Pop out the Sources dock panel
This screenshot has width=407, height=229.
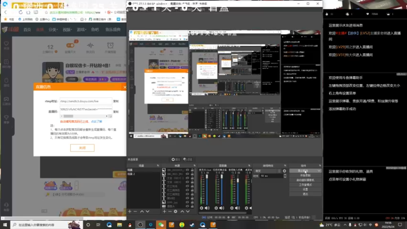(194, 165)
